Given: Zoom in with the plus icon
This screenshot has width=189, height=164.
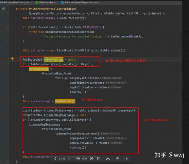Looking at the screenshot, I should [92, 158].
